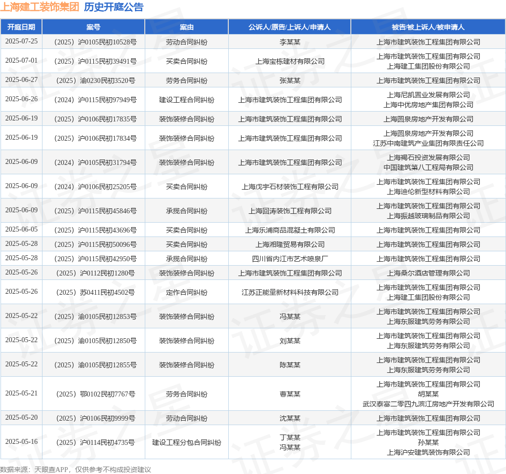This screenshot has width=506, height=474.
Task: Click plaintiff 上海乐浦商品混凝土有限公司
Action: 290,230
